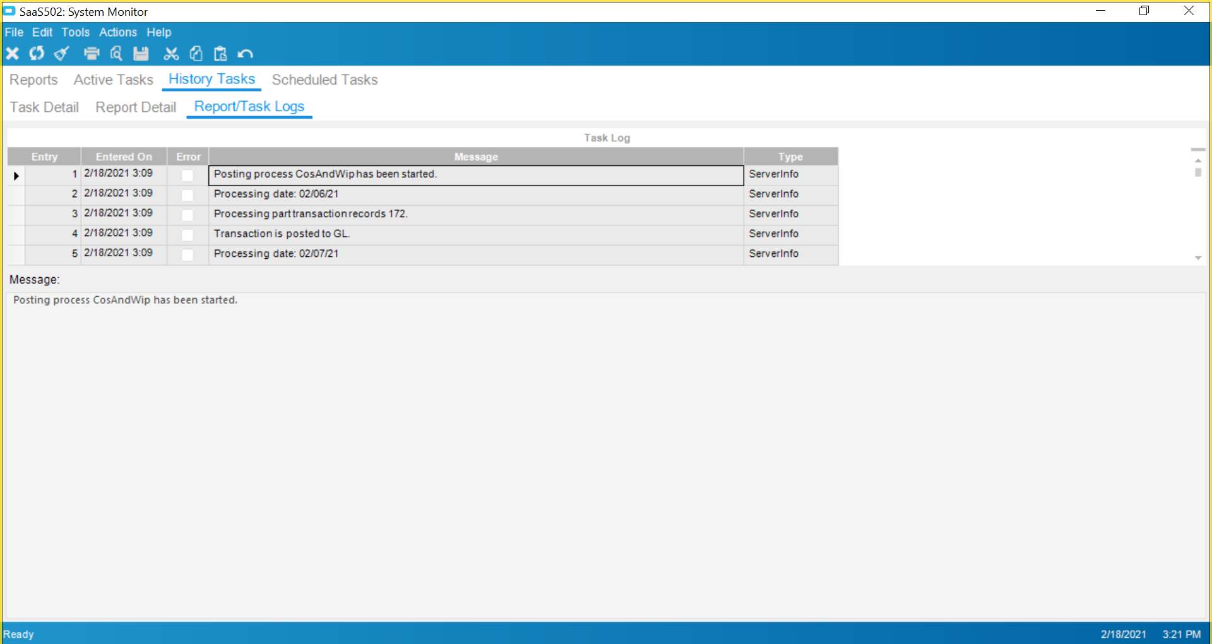Click the entry number 3 cell
This screenshot has height=644, width=1212.
pos(53,215)
